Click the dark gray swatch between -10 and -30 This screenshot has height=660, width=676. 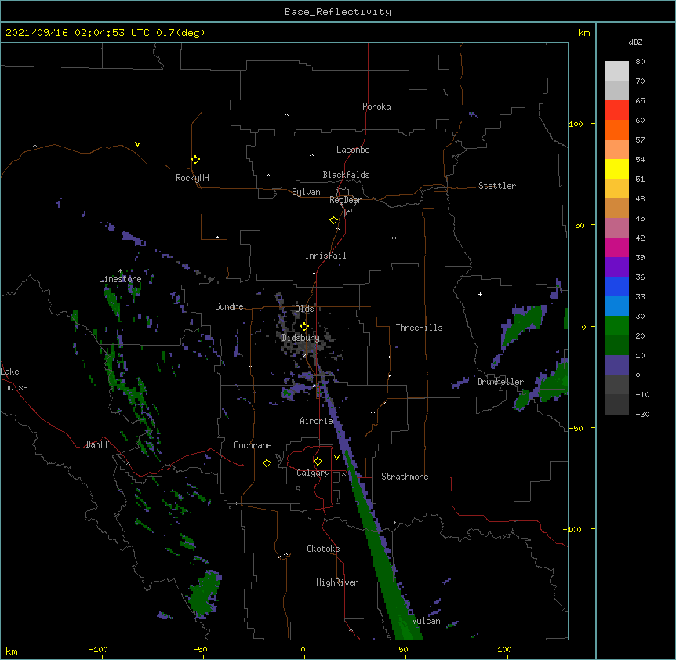616,404
